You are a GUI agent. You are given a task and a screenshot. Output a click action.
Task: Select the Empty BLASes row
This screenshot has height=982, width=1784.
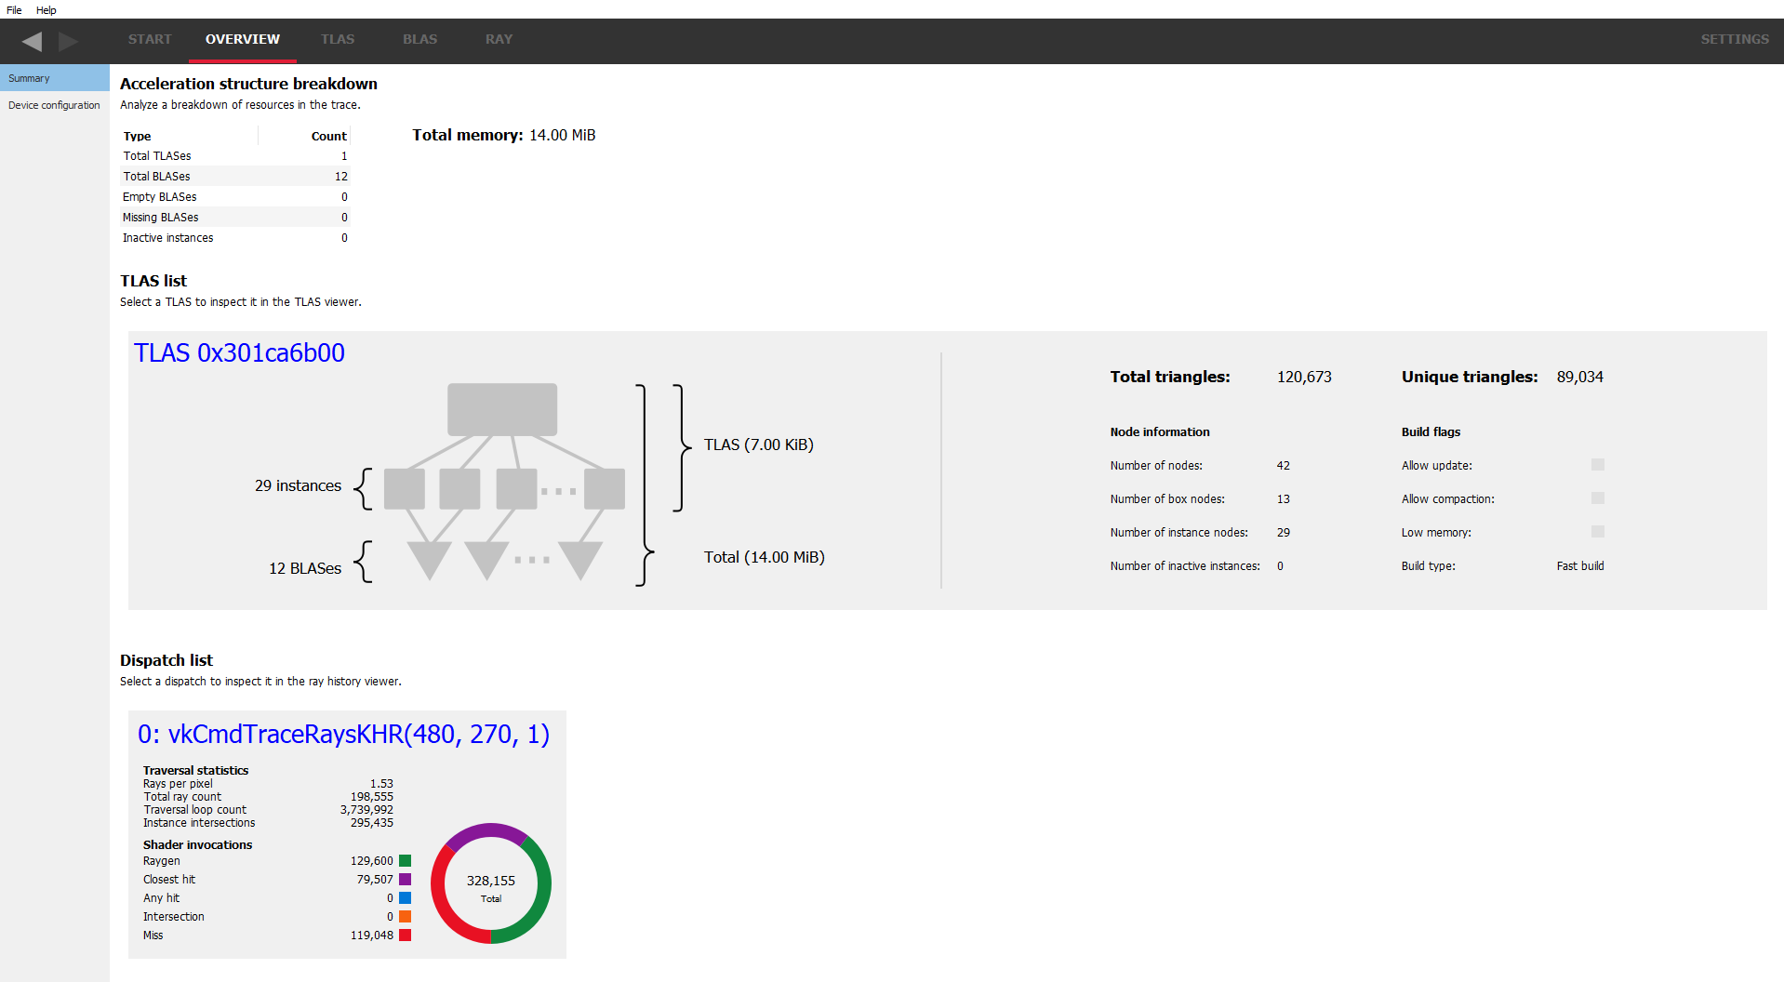point(235,197)
